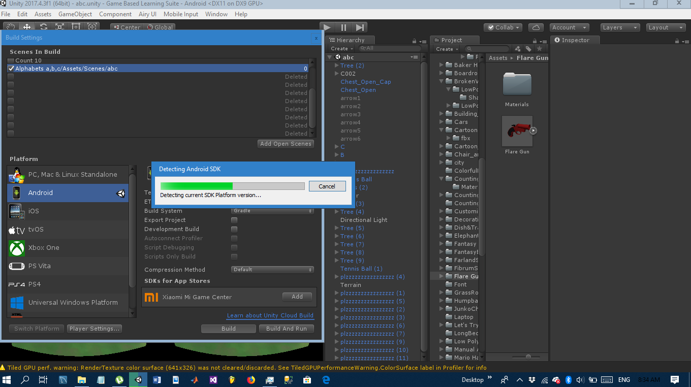This screenshot has width=691, height=387.
Task: Open the Account dropdown
Action: point(569,27)
